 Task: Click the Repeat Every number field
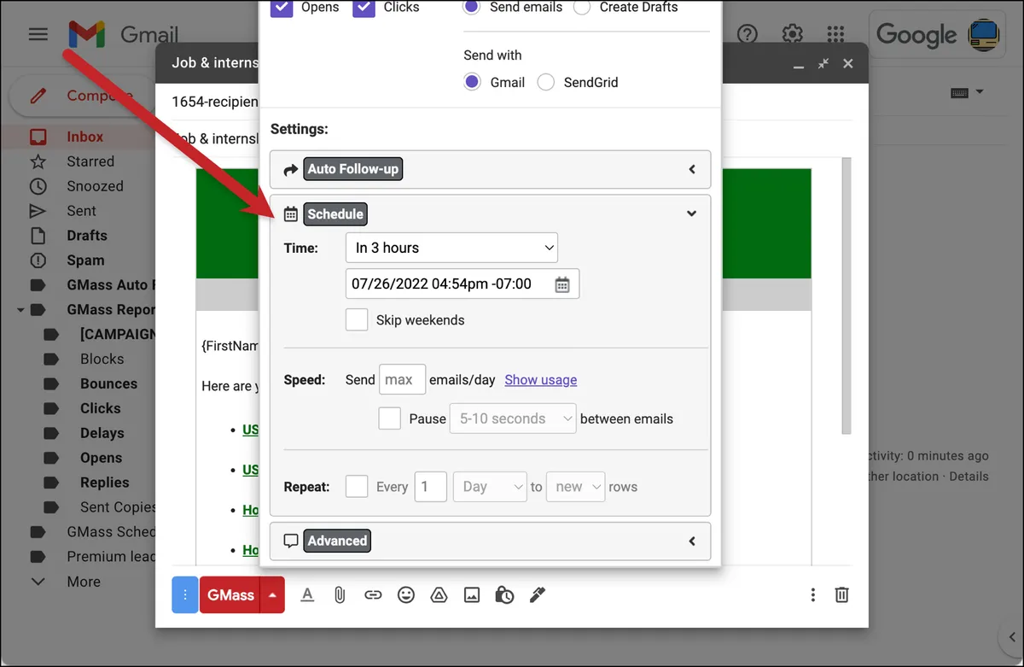click(x=431, y=487)
